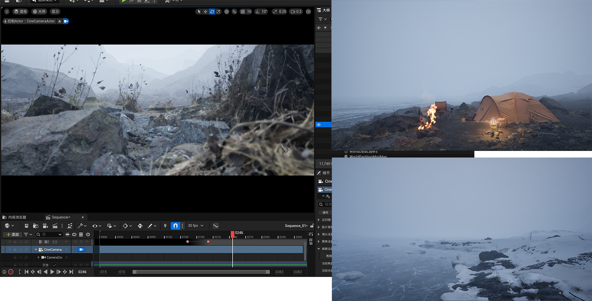Click the timeline range scrollbar
Viewport: 592px width, 301px height.
(201, 272)
